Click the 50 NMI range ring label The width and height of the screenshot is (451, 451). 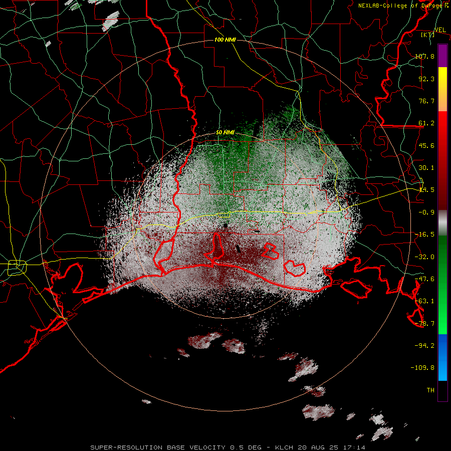tap(225, 133)
